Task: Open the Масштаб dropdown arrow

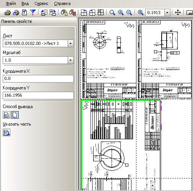Action: 71,60
